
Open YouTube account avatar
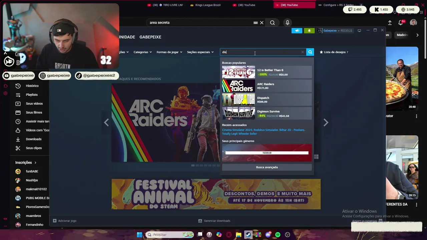pos(413,23)
